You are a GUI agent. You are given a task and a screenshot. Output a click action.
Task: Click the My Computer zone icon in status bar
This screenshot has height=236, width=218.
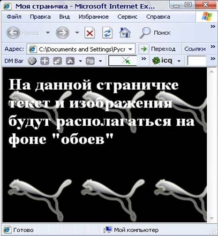coord(108,230)
